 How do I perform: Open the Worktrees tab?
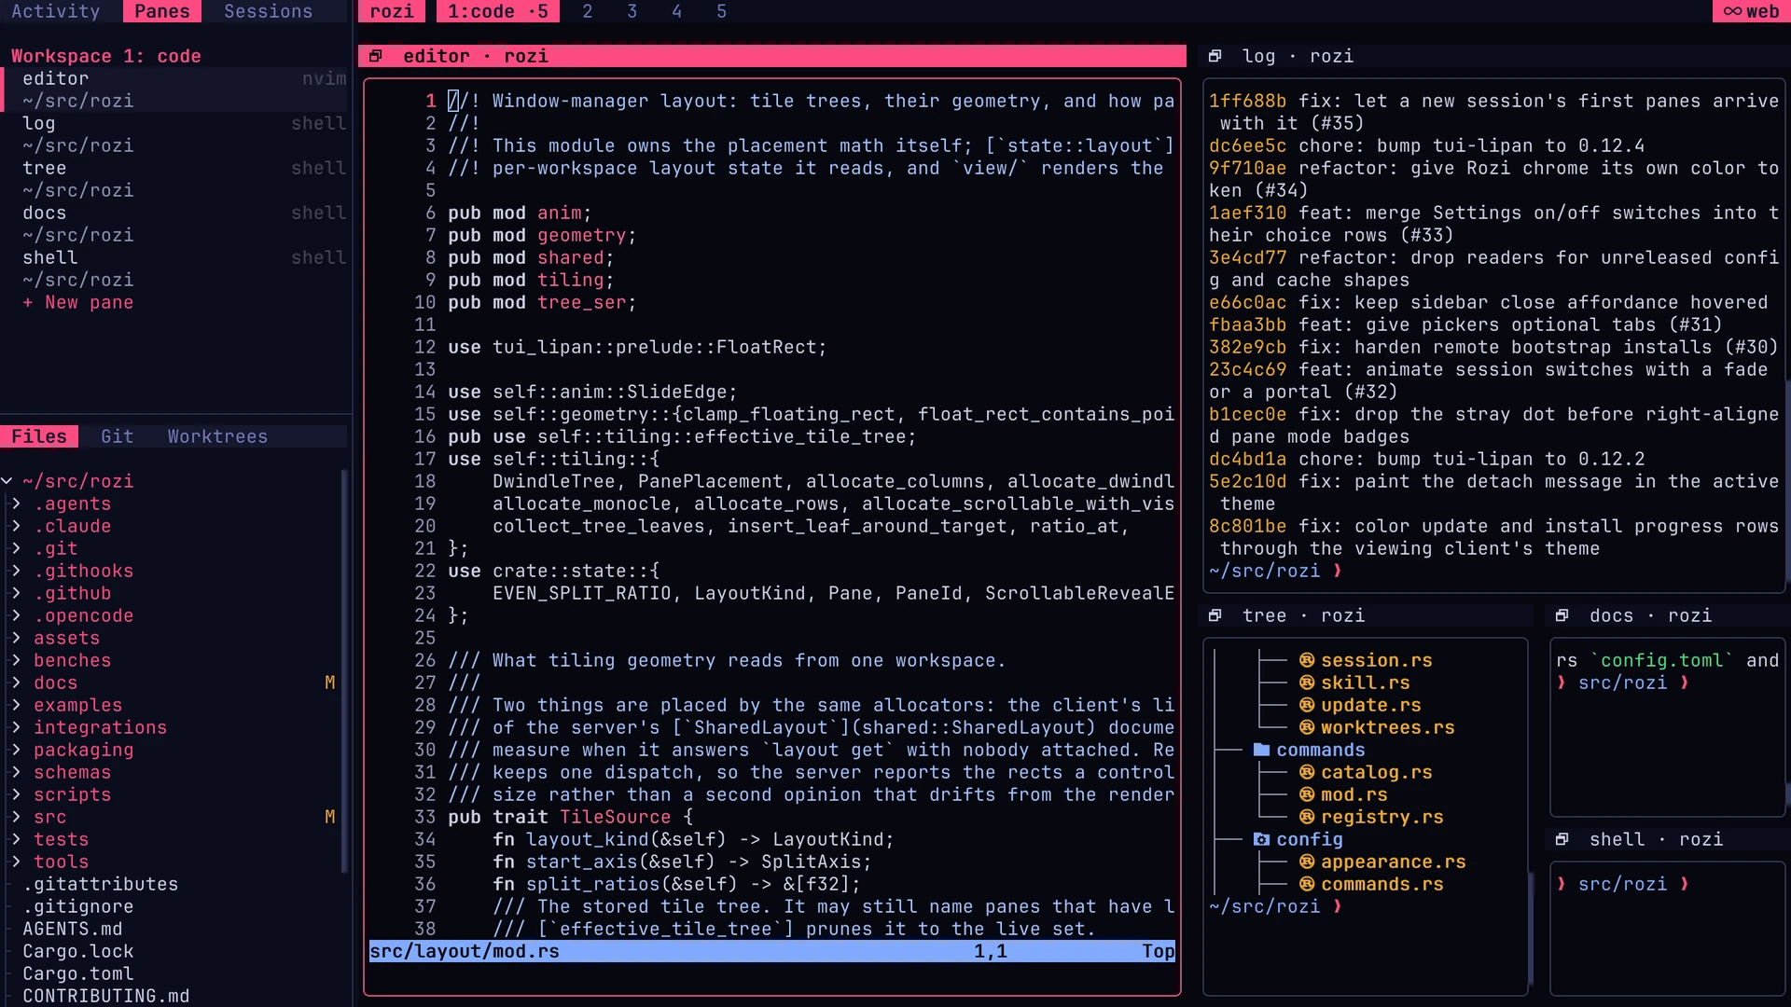[x=218, y=436]
